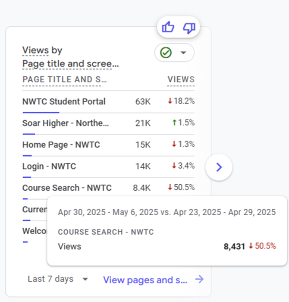
Task: Click the 1.5% increase indicator
Action: (183, 123)
